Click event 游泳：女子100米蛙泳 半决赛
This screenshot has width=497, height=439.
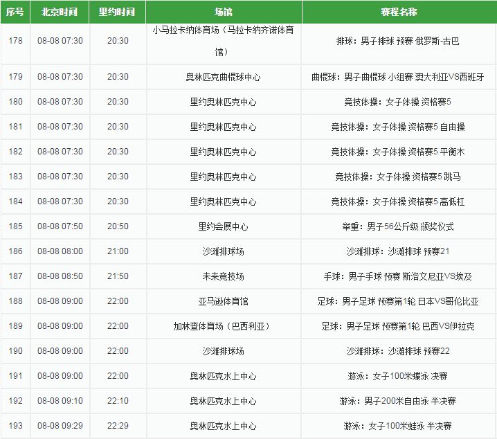(398, 427)
